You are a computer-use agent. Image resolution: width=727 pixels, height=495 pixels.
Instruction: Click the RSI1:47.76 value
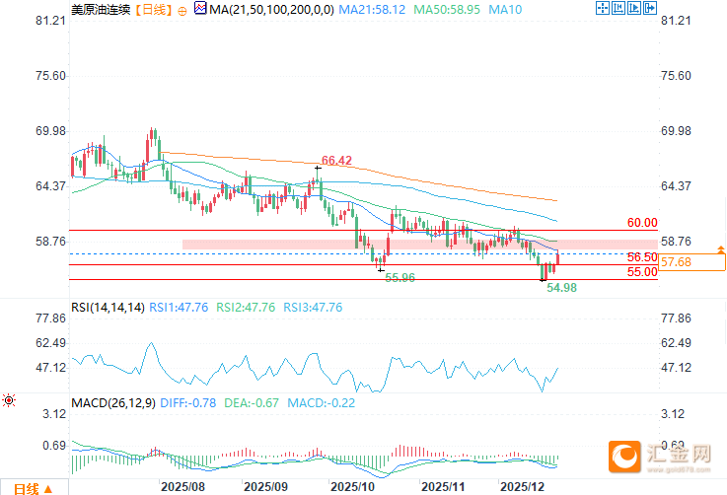point(179,308)
